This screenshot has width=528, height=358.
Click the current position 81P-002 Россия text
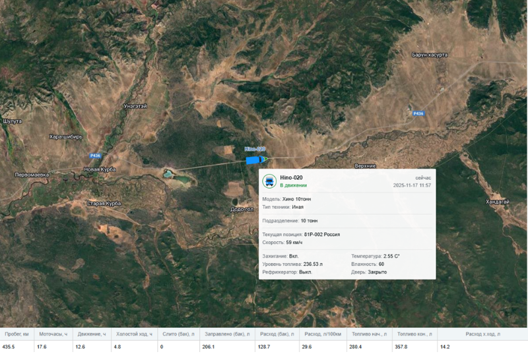pyautogui.click(x=322, y=234)
